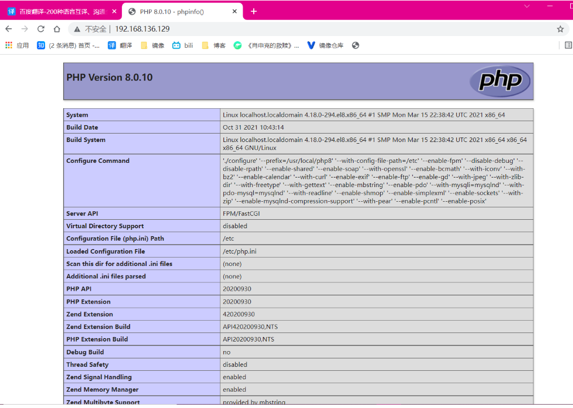The image size is (573, 408).
Task: Switch to the 百度翻译 tab
Action: 60,12
